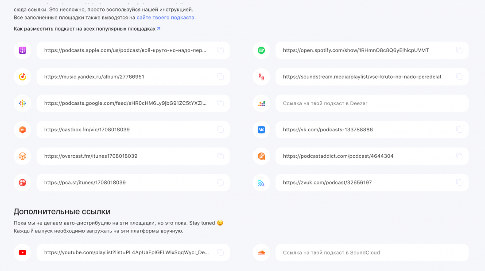Click the Castbox platform icon

[22, 130]
